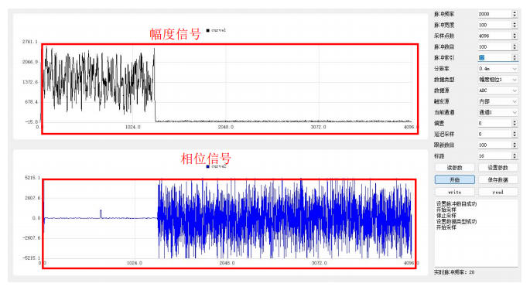Click the stepper arrows of 脉冲索引
The width and height of the screenshot is (530, 290).
515,57
